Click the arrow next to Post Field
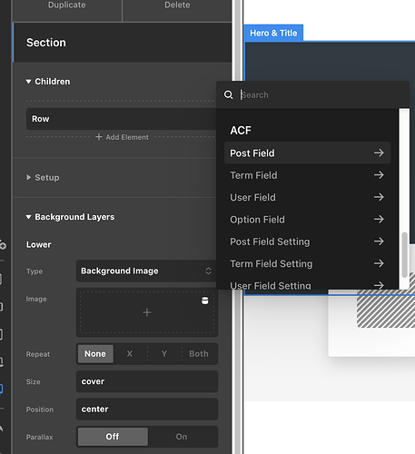The width and height of the screenshot is (415, 454). click(x=379, y=153)
